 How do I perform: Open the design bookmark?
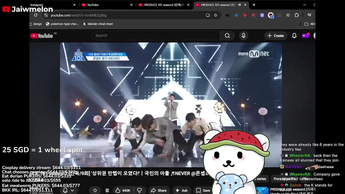[36, 24]
